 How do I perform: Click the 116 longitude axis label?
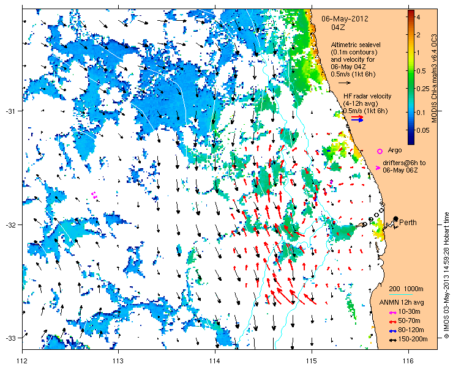click(408, 361)
